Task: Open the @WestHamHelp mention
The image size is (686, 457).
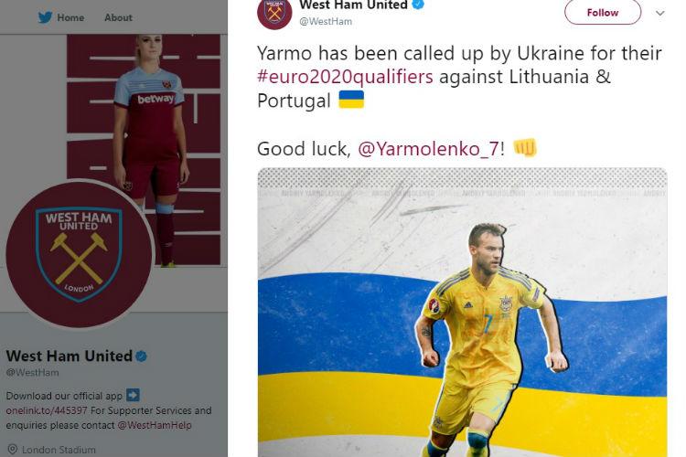Action: [155, 425]
